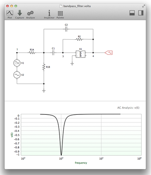Toggle the bottom pane view button

coord(132,13)
